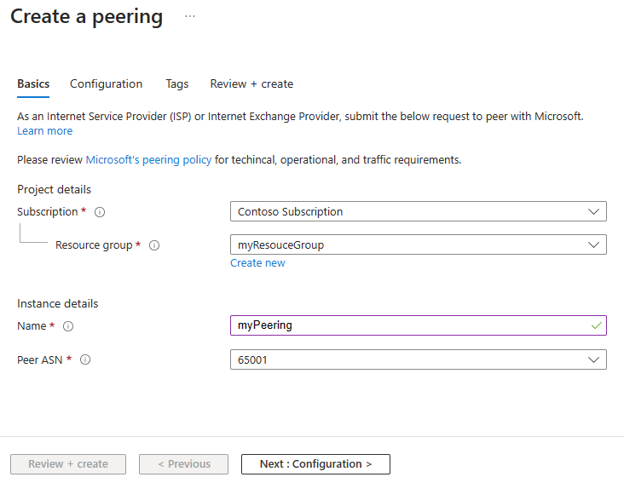Click the Subscription info icon
The height and width of the screenshot is (483, 624).
click(x=100, y=212)
